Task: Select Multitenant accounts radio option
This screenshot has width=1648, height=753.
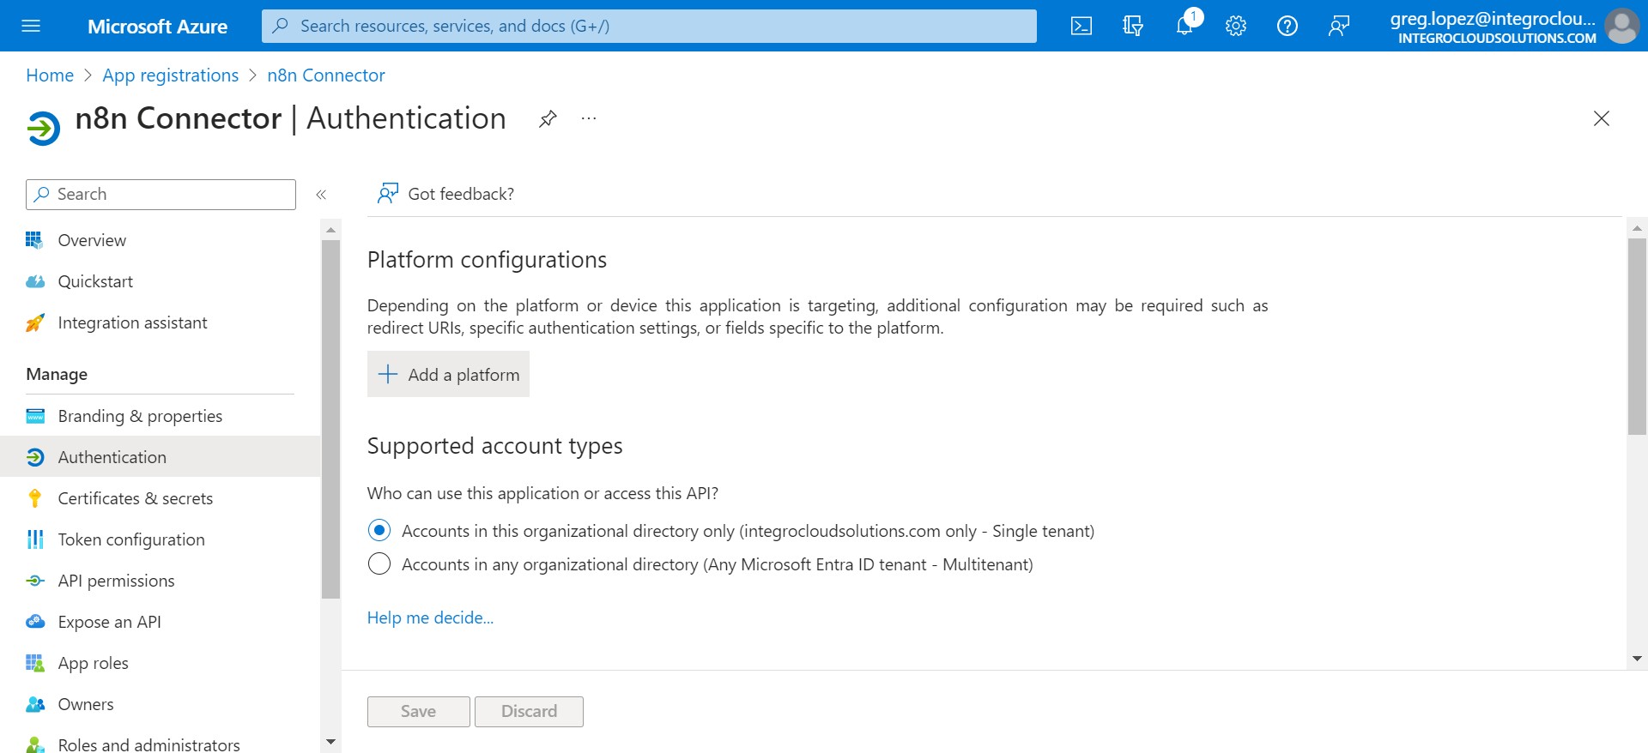Action: (379, 563)
